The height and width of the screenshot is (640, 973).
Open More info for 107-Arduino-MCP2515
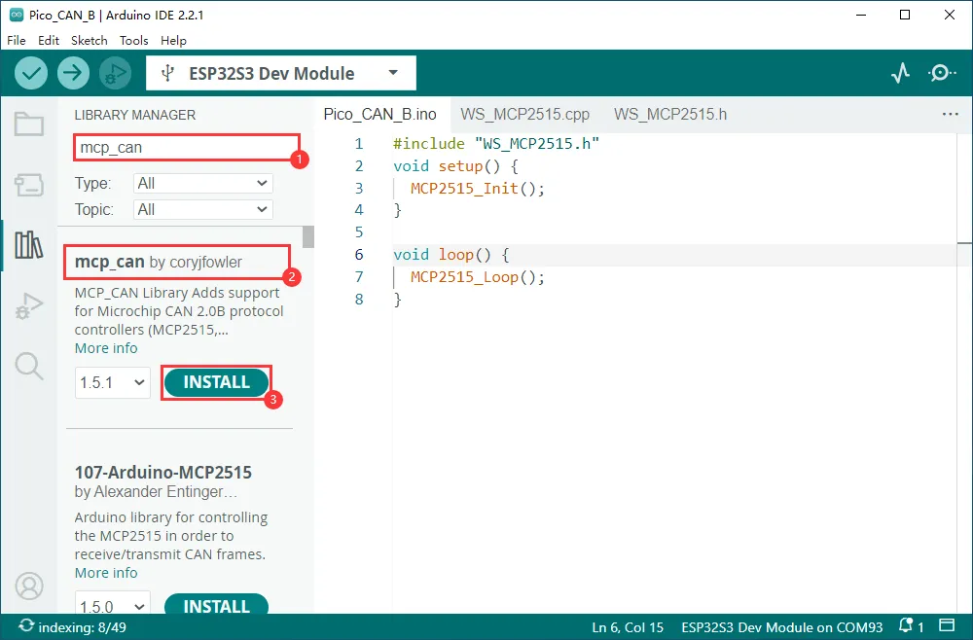106,573
